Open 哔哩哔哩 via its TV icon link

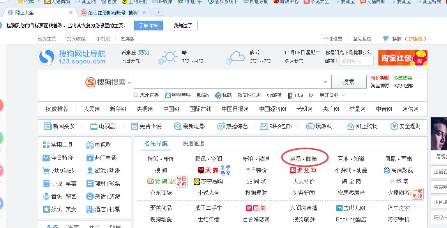click(168, 95)
